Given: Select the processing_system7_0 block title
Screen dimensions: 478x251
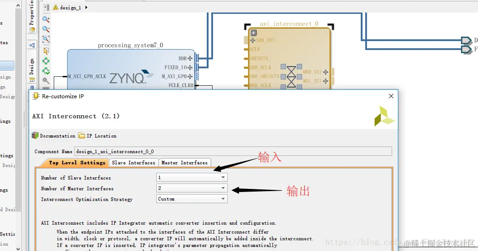Looking at the screenshot, I should tap(131, 46).
